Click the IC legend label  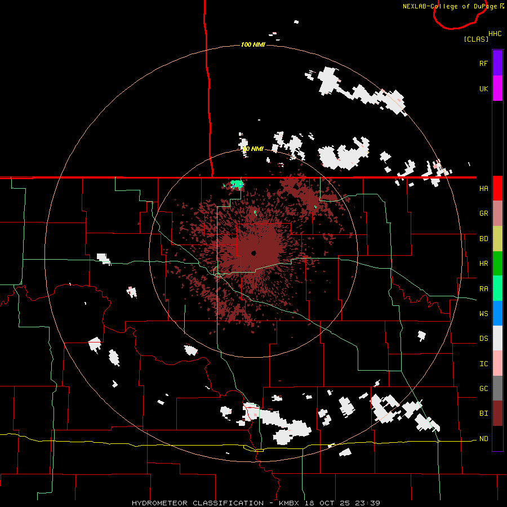click(x=483, y=364)
